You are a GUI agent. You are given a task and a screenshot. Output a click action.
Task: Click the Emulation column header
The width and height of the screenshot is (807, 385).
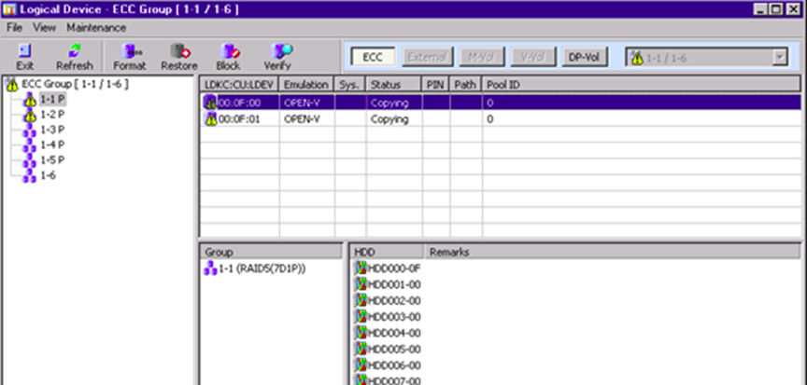[x=305, y=85]
